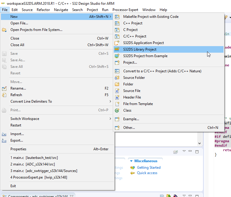This screenshot has width=231, height=197.
Task: Click the Makefile Project with Existing Code icon
Action: pyautogui.click(x=117, y=17)
